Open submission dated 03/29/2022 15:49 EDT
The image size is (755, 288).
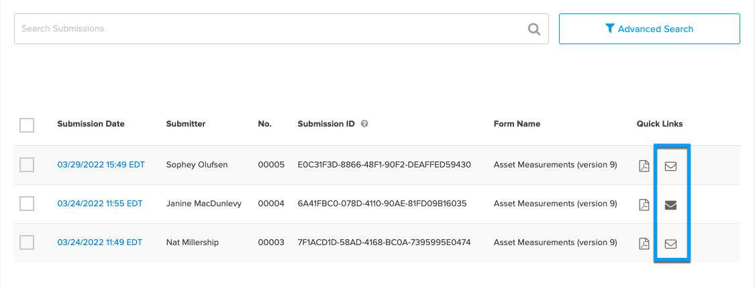[101, 165]
